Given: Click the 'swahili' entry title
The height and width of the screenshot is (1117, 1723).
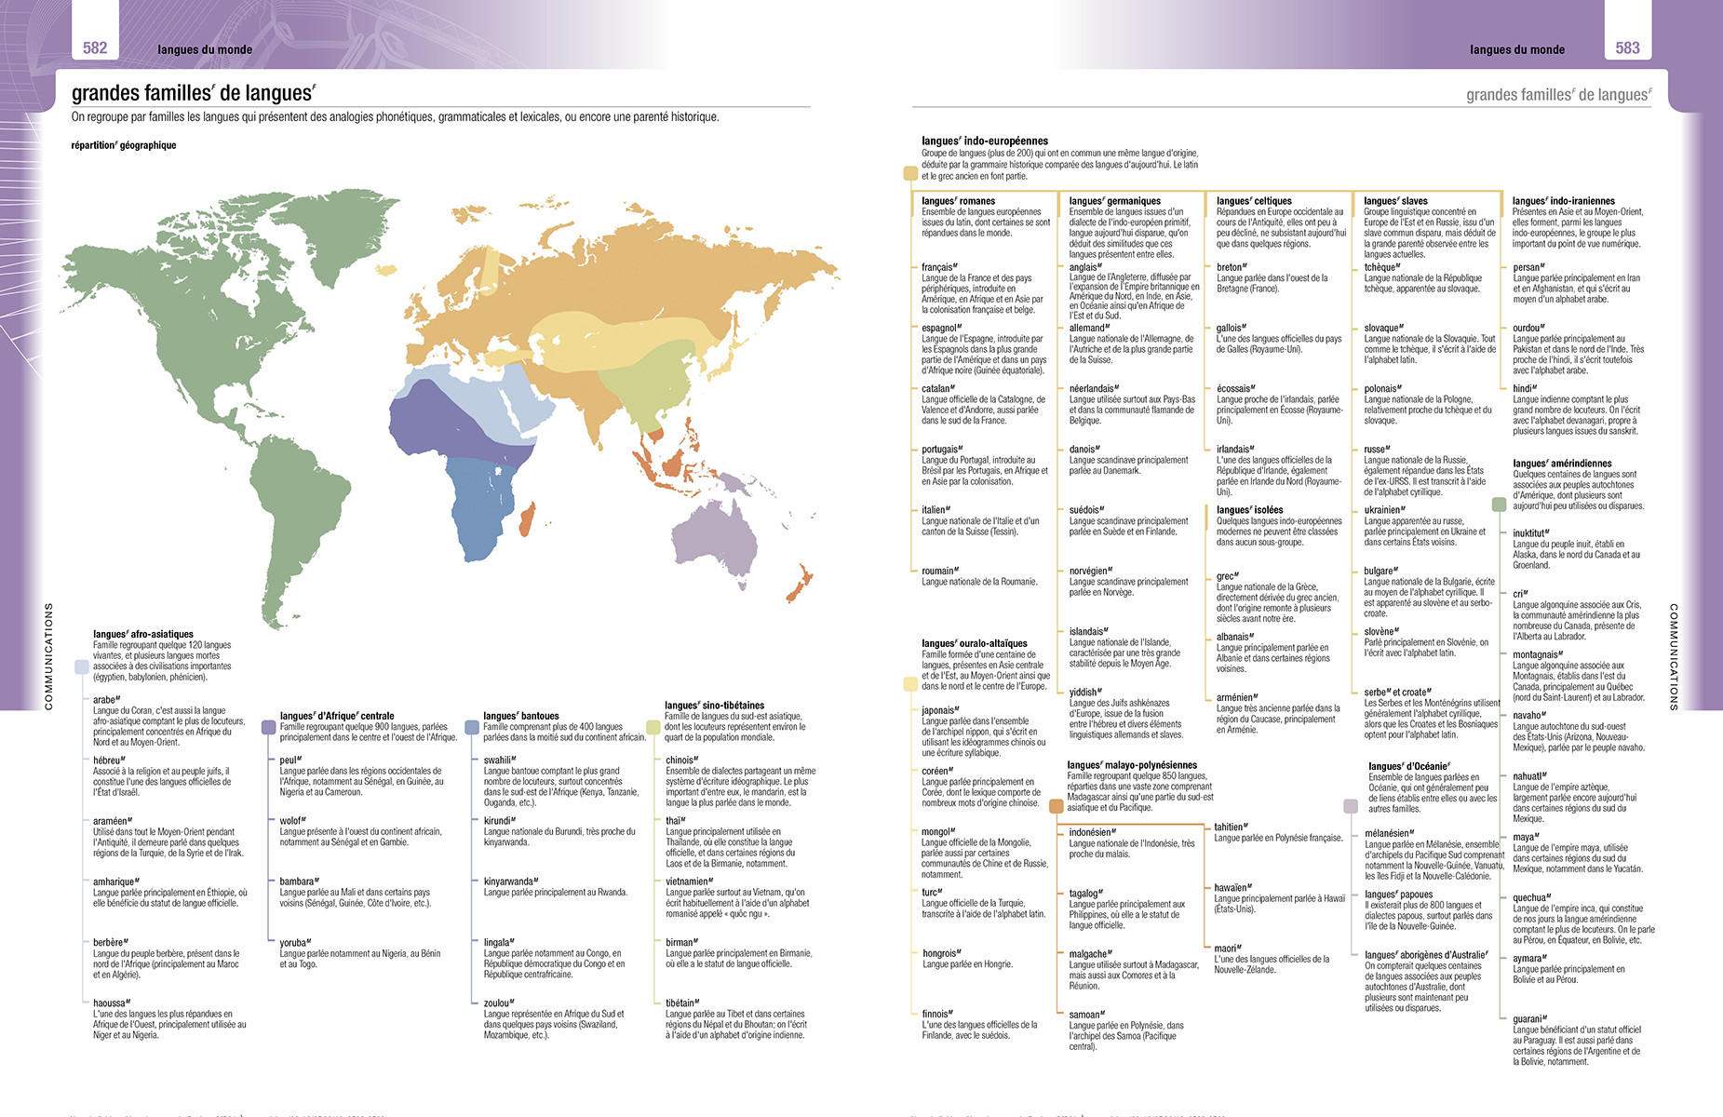Looking at the screenshot, I should [x=499, y=760].
